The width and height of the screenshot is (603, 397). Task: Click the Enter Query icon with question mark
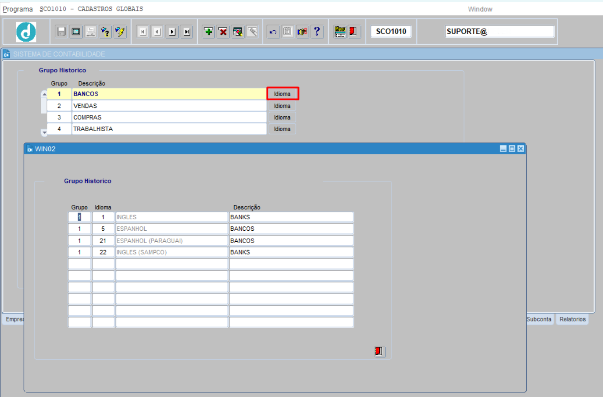pos(105,32)
